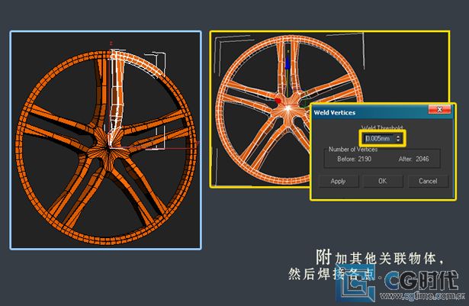The image size is (469, 306).
Task: Decrease Weld Threshold with the spinner down arrow
Action: pos(398,141)
